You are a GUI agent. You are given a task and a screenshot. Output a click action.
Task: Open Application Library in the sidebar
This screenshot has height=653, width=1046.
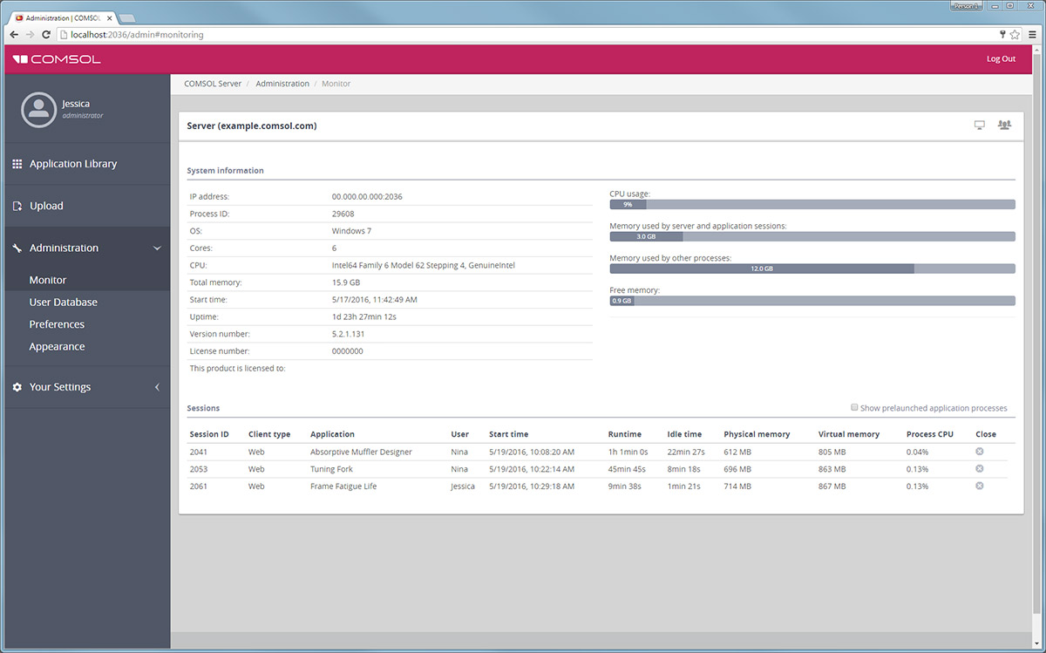point(72,164)
